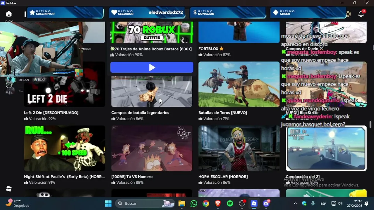This screenshot has height=210, width=374.
Task: Click the thumbs-up icon beside Valoración 71%
Action: pos(200,119)
